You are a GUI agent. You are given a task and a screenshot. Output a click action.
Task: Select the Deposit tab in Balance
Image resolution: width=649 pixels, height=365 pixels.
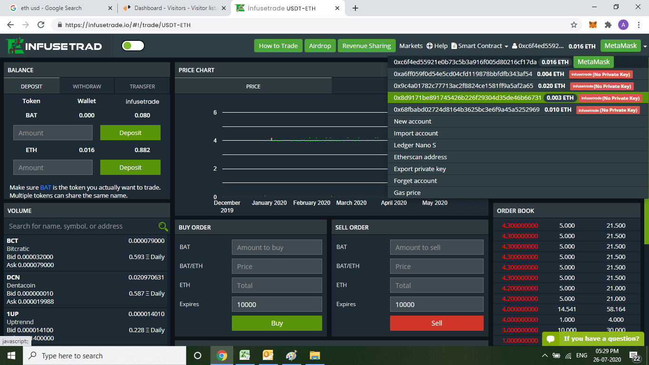point(31,86)
